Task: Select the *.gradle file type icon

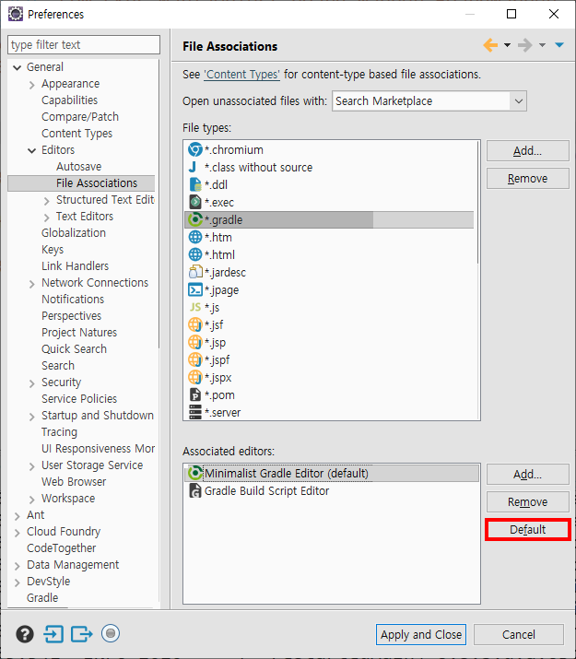Action: coord(195,219)
